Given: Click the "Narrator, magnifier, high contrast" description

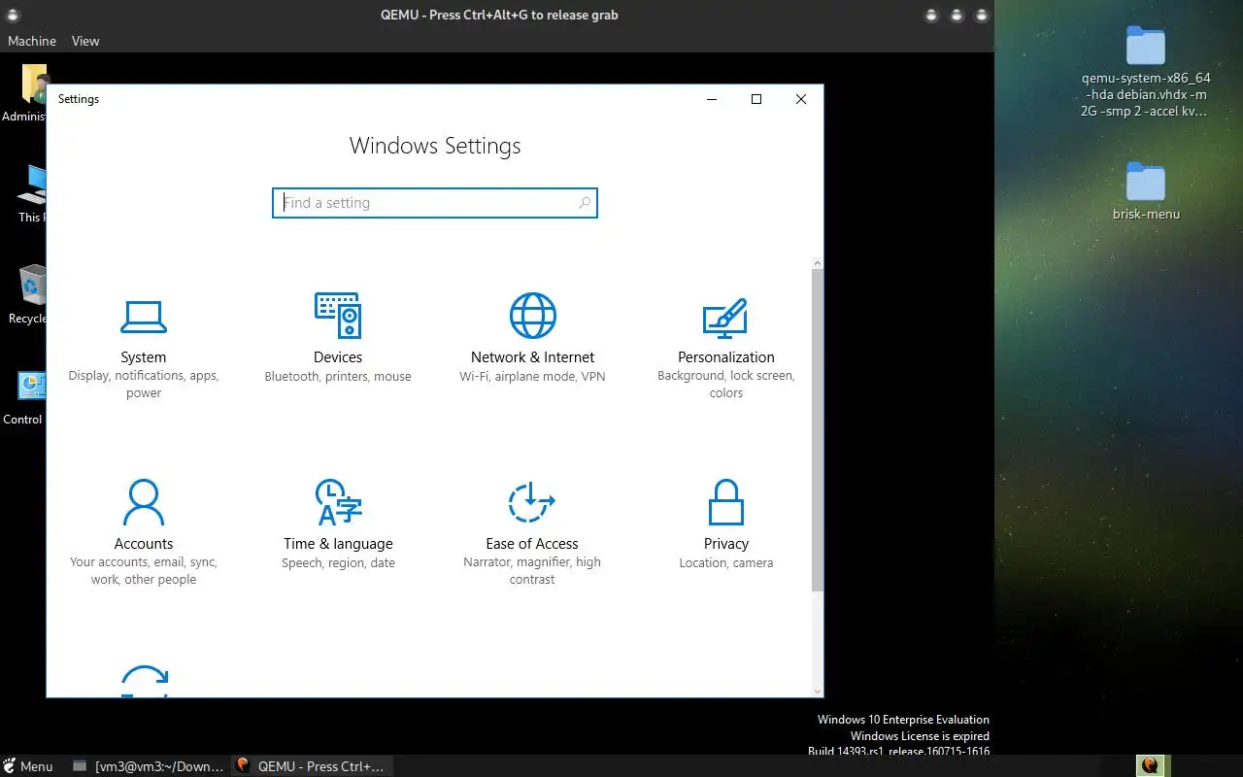Looking at the screenshot, I should coord(532,571).
